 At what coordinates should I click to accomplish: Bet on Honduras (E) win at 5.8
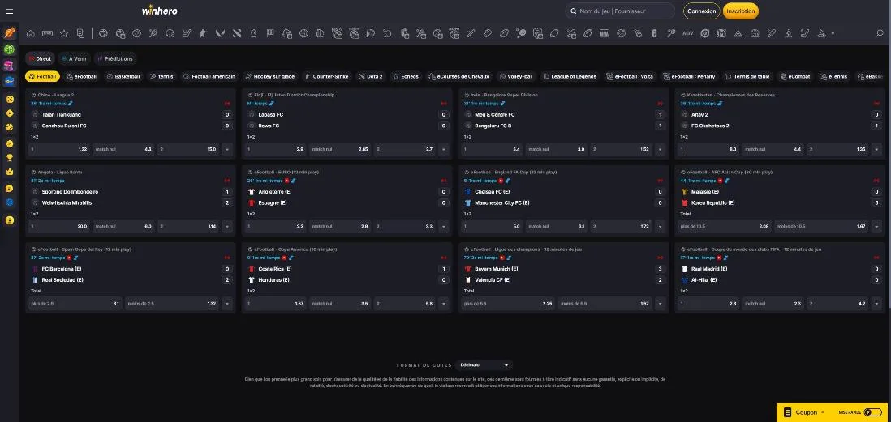[x=405, y=304]
